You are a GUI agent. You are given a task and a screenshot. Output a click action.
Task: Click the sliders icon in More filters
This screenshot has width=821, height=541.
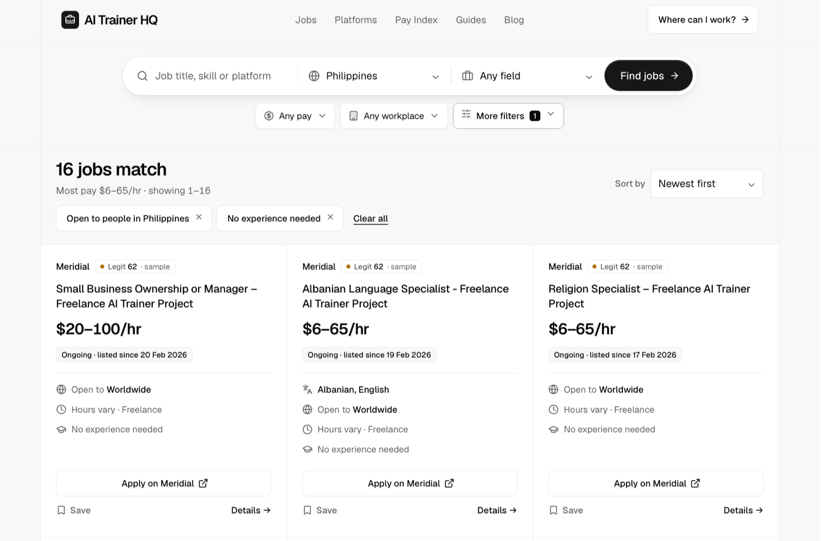pos(466,114)
